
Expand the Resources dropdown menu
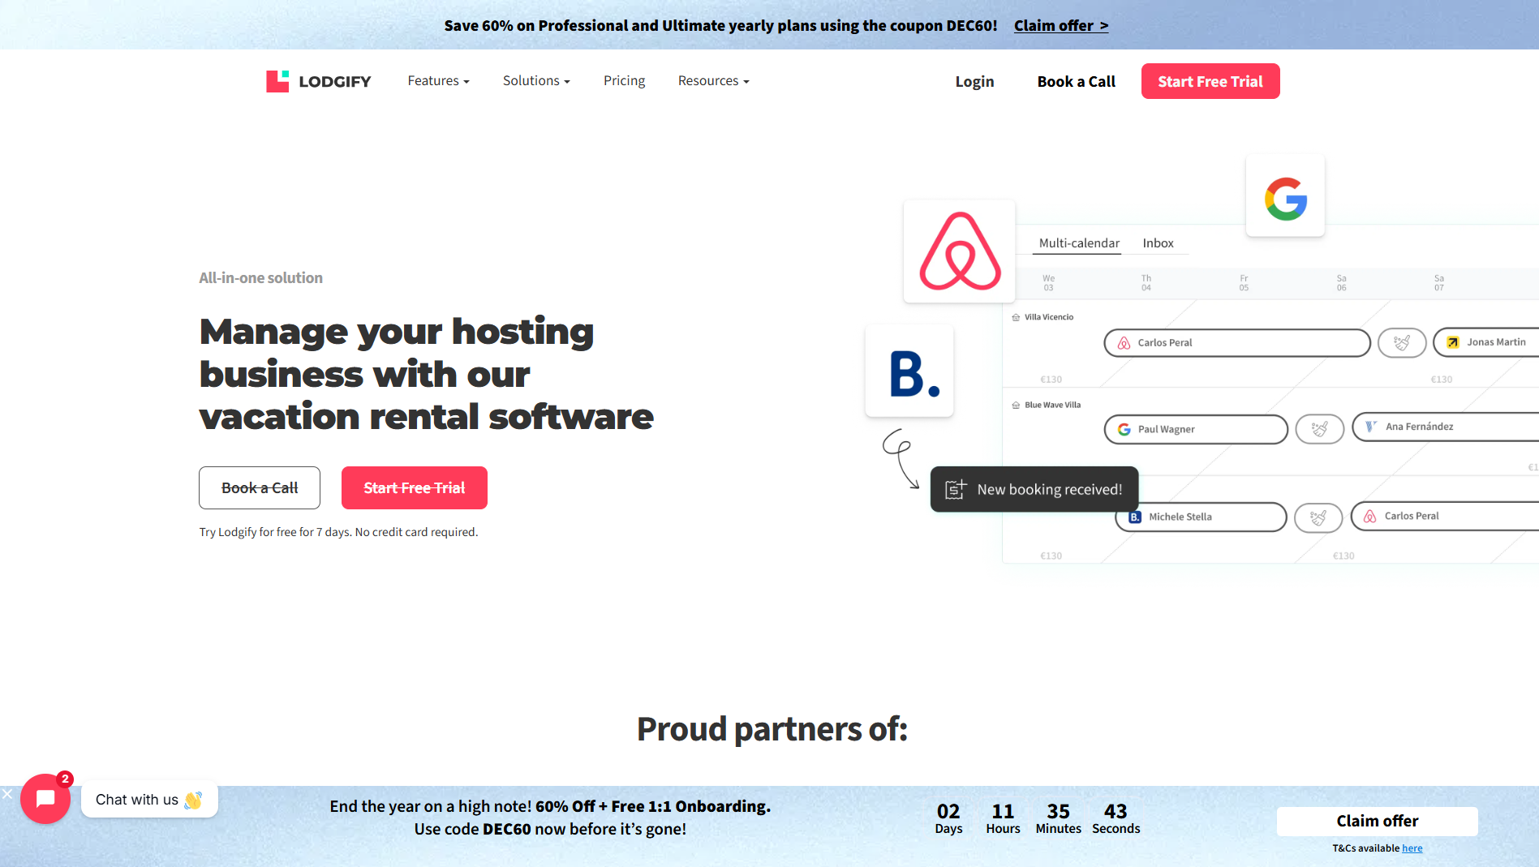click(x=713, y=81)
